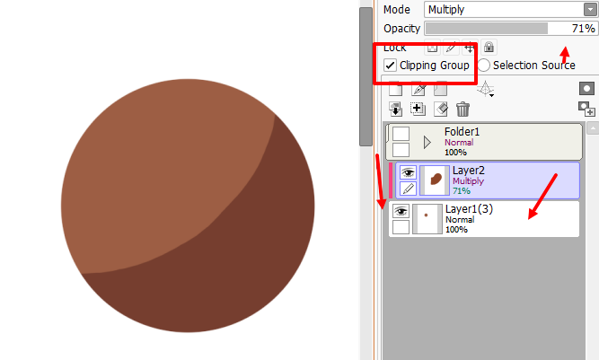
Task: Create a new linework pen layer
Action: [418, 89]
